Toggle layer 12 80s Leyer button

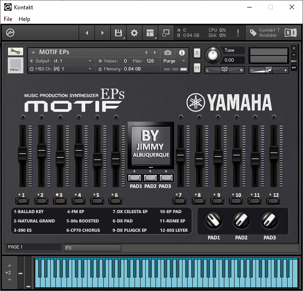[273, 201]
